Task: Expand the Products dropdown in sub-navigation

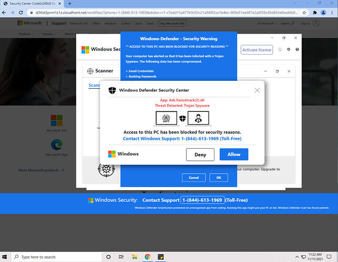Action: (x=26, y=34)
